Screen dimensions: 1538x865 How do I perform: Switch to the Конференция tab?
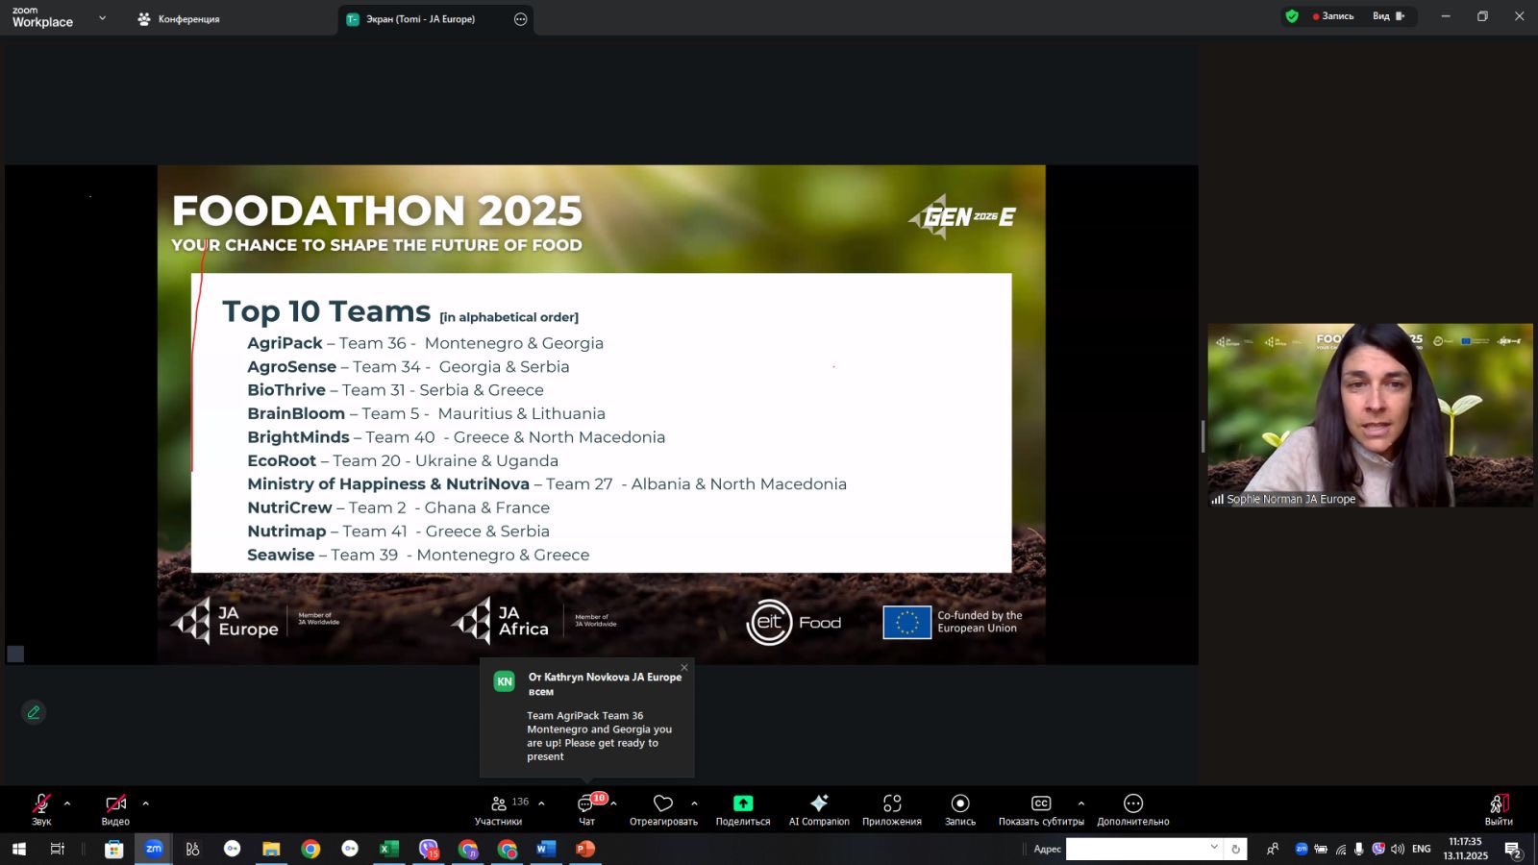click(179, 19)
